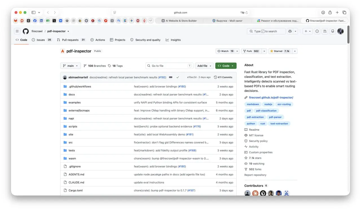The width and height of the screenshot is (361, 210).
Task: Open the Actions tab
Action: [x=98, y=40]
